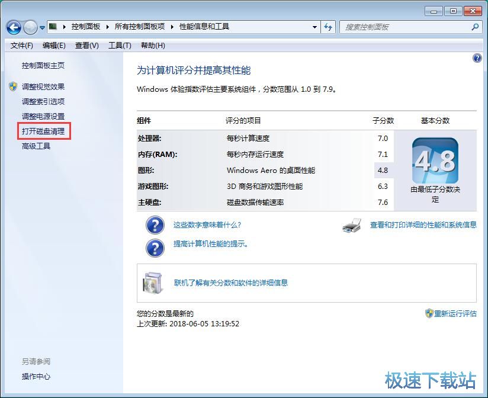This screenshot has width=488, height=398.
Task: Click question icon beside 提高计算机性能的提示
Action: click(155, 248)
